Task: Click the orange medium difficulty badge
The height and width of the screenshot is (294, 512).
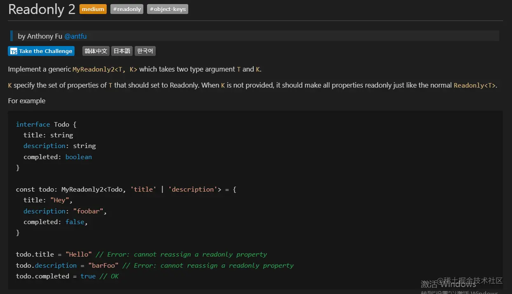Action: (x=93, y=9)
